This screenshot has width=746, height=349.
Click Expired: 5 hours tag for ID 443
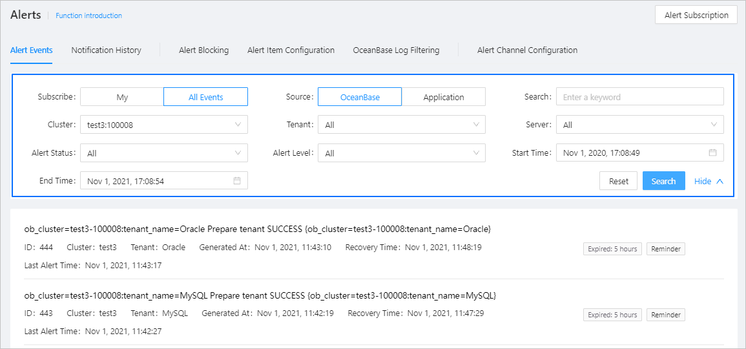tap(613, 315)
